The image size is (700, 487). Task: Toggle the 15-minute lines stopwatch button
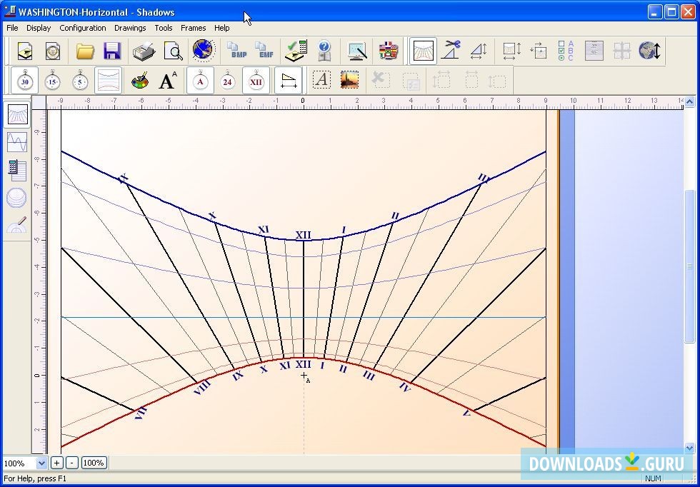click(x=52, y=81)
